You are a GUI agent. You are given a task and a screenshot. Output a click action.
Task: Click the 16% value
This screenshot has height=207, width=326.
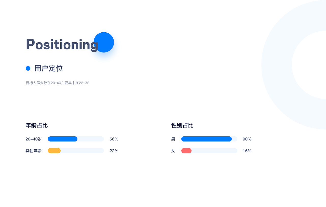247,151
